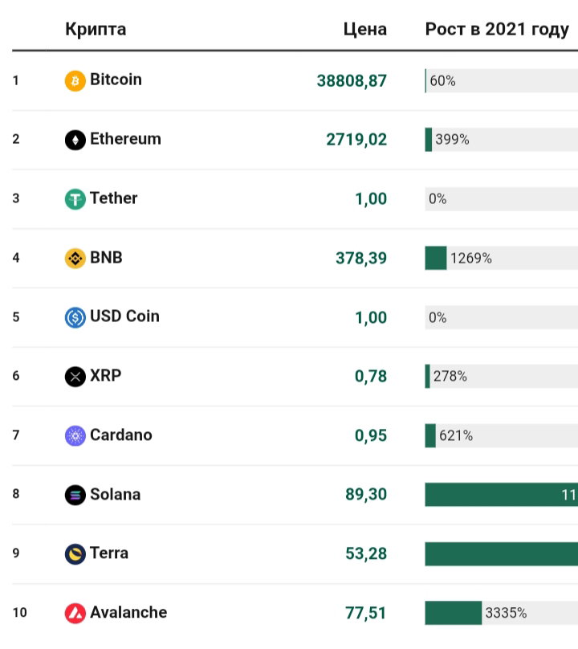578x649 pixels.
Task: Click the Solana logo icon
Action: tap(75, 495)
